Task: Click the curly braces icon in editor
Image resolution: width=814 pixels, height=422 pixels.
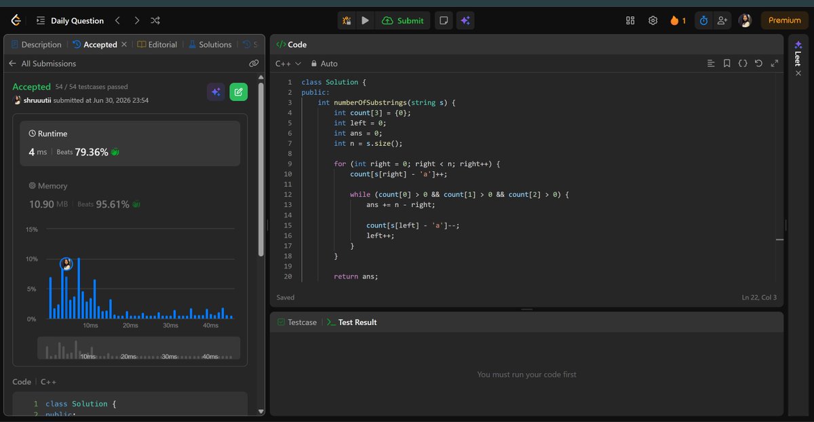Action: (x=743, y=63)
